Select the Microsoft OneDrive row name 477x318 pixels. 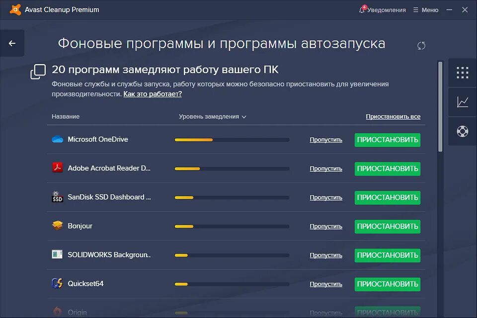(98, 139)
